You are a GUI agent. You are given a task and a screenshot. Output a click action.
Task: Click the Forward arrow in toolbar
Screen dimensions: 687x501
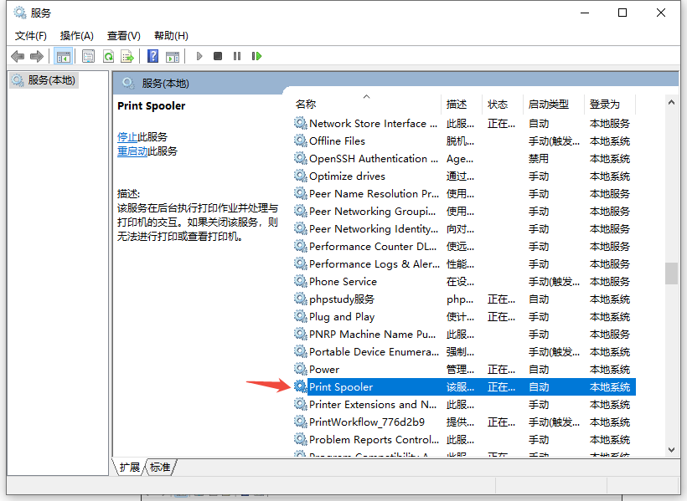point(36,56)
